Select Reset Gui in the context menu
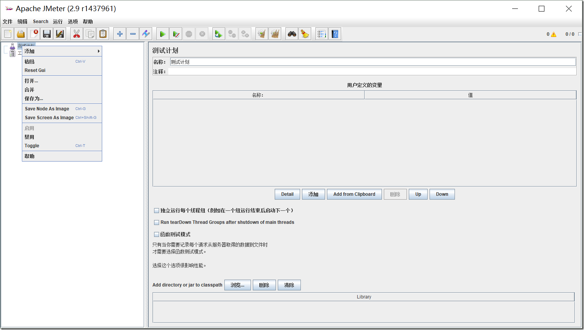The image size is (584, 330). click(x=62, y=70)
